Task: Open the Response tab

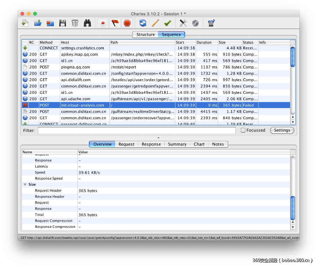Action: (x=151, y=144)
